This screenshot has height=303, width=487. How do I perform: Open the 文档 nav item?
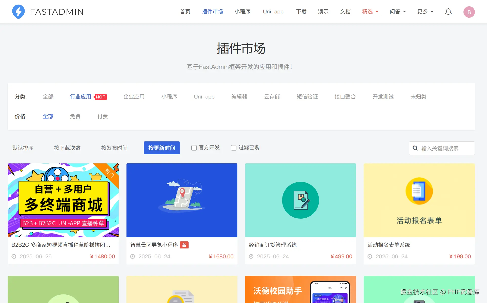[x=345, y=12]
